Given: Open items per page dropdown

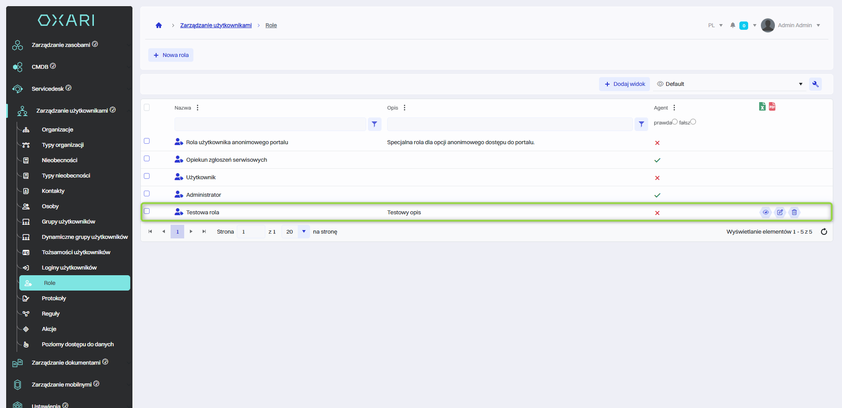Looking at the screenshot, I should (x=303, y=232).
